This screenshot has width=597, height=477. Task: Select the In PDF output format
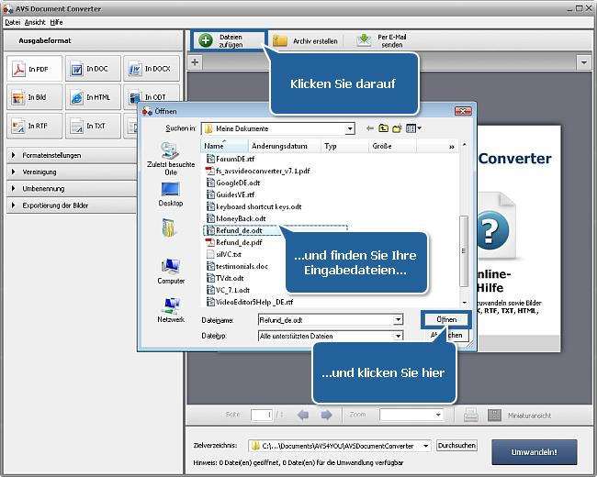[32, 69]
